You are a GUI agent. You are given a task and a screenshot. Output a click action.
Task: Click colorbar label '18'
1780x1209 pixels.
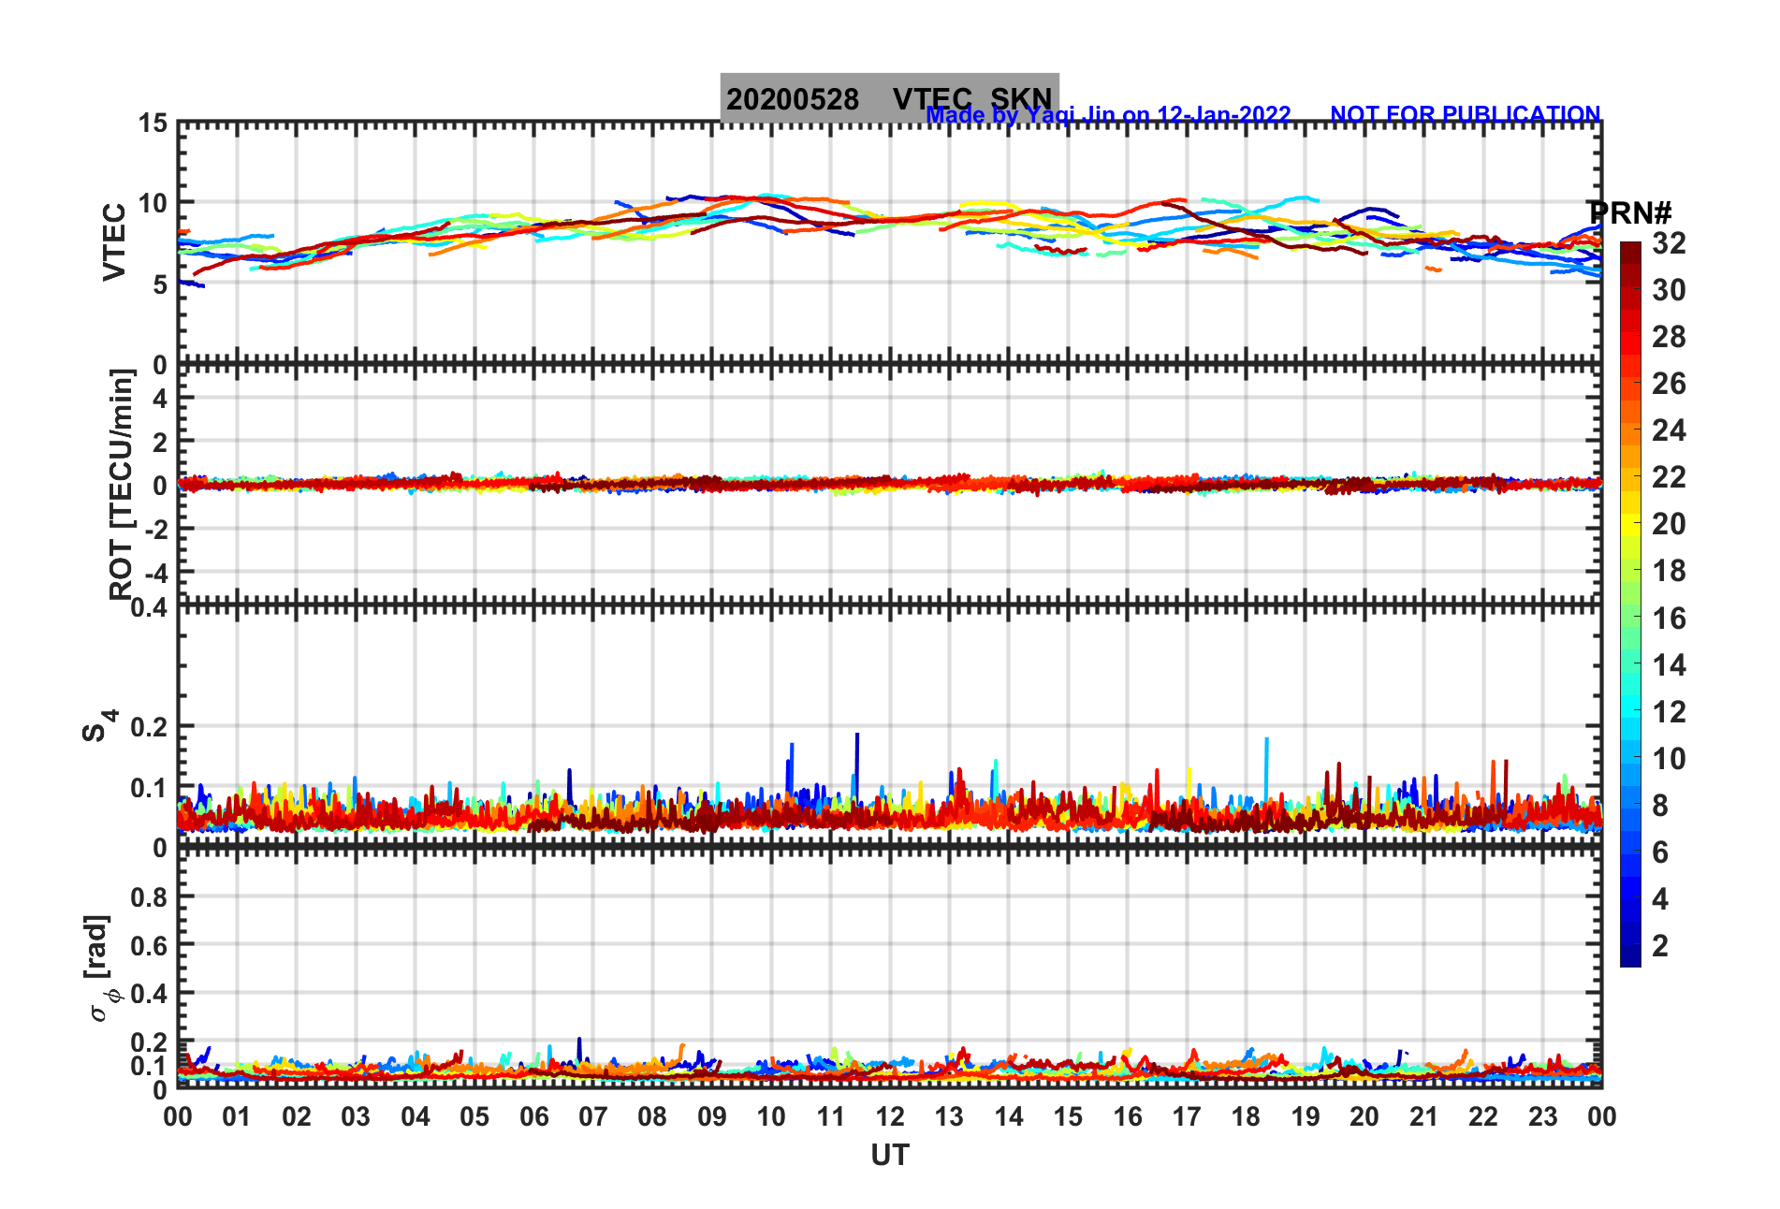coord(1669,571)
